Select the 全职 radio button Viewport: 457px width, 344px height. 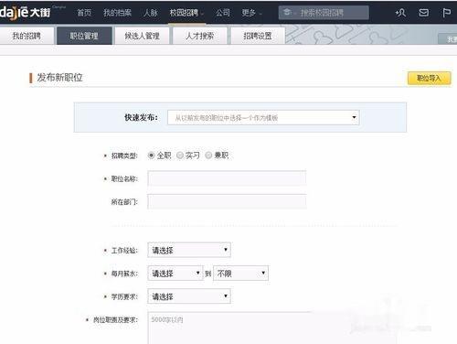click(151, 156)
